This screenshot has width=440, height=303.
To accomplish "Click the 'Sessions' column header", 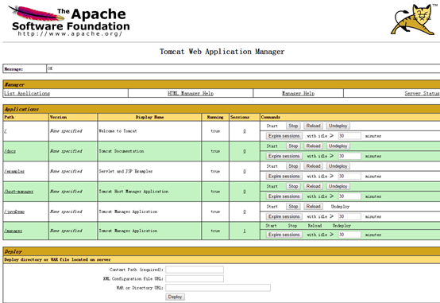I will pos(240,117).
